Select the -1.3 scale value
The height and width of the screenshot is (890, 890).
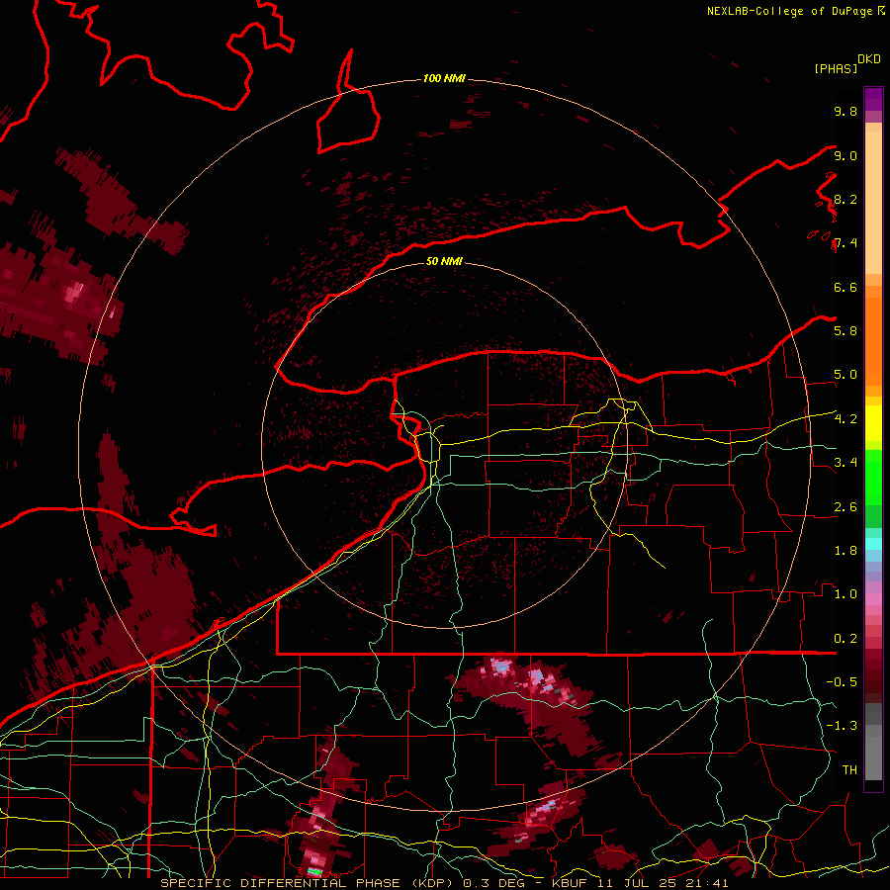pyautogui.click(x=842, y=726)
